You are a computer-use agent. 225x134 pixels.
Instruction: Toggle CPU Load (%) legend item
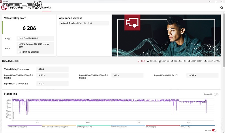pos(198,126)
